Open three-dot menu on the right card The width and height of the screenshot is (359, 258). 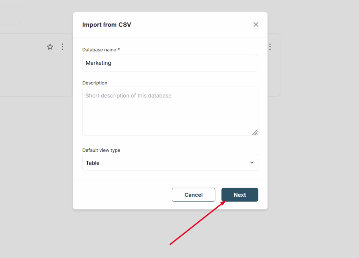pos(270,47)
